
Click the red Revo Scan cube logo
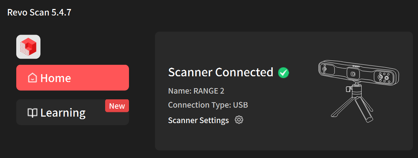pyautogui.click(x=28, y=47)
